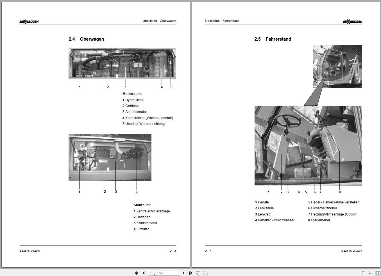Click the 2.5 Fahrerstand heading
The image size is (381, 276).
tap(273, 39)
